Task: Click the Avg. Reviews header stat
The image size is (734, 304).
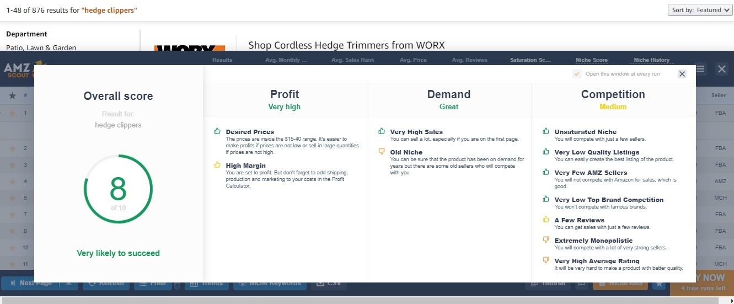Action: pyautogui.click(x=470, y=60)
